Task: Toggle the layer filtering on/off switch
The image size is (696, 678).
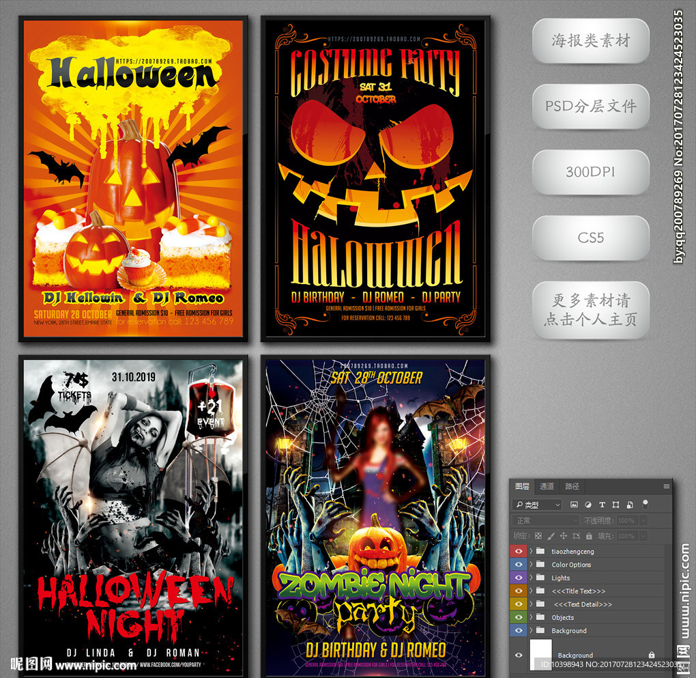Action: 646,505
